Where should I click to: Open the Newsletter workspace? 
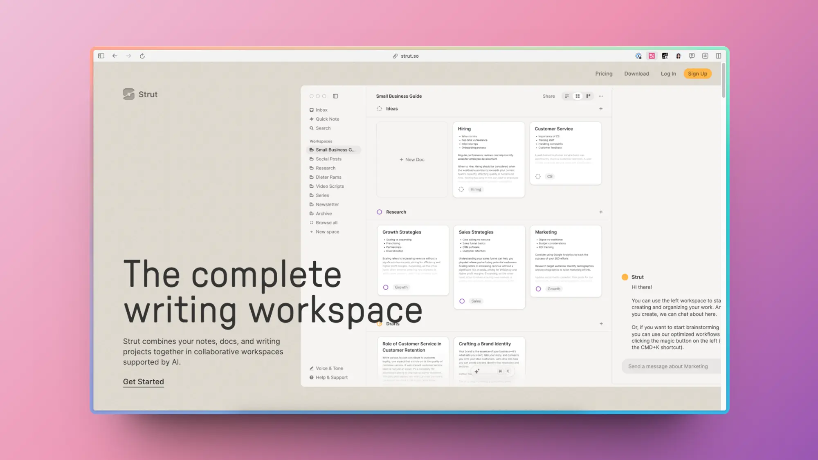tap(324, 204)
